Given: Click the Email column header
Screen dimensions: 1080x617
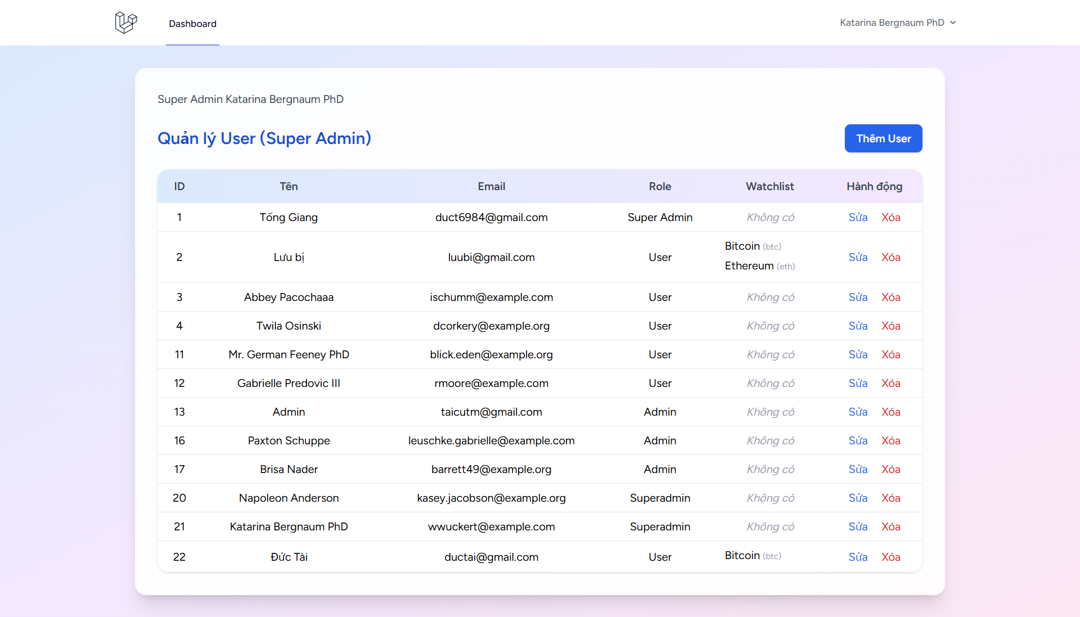Looking at the screenshot, I should coord(491,186).
